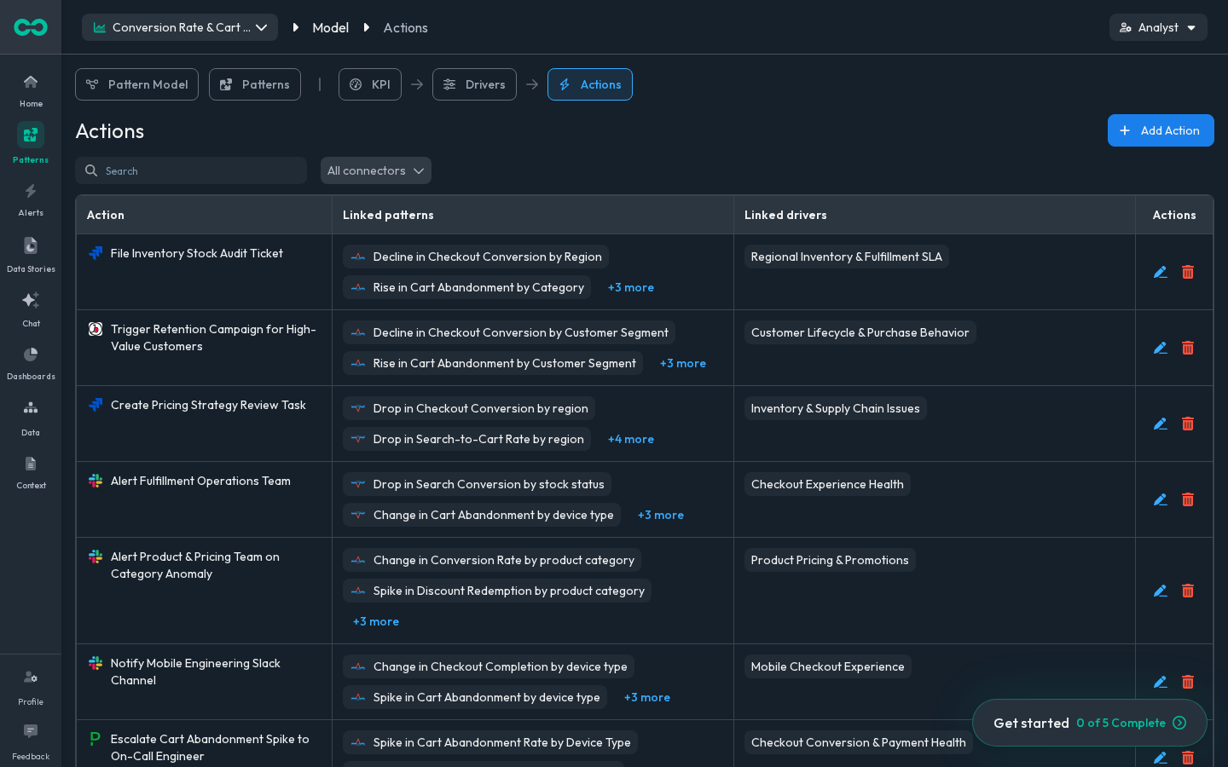Viewport: 1228px width, 767px height.
Task: Open Decline in Checkout Conversion by Region pattern
Action: [x=476, y=257]
